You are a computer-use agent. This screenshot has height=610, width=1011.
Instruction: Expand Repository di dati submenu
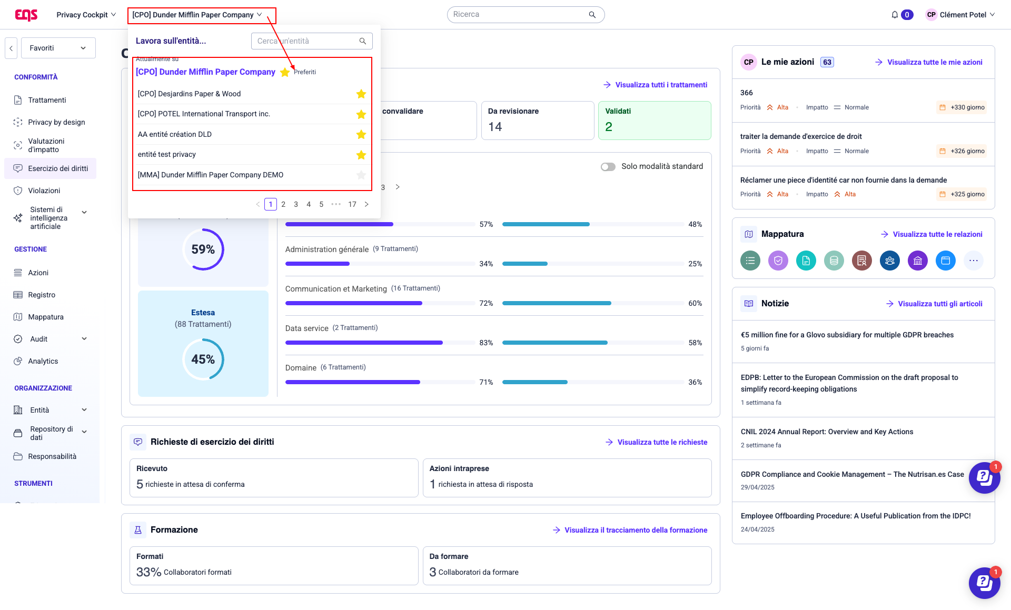[84, 432]
